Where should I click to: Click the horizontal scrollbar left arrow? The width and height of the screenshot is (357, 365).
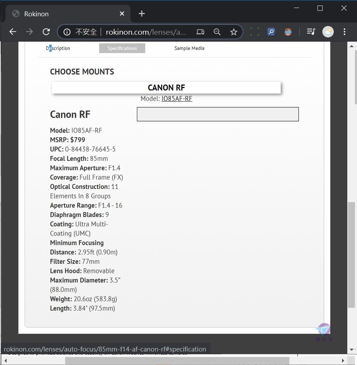5,361
